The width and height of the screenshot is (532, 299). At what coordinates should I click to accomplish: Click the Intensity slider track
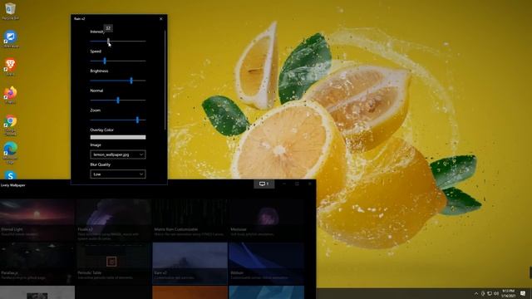click(118, 41)
